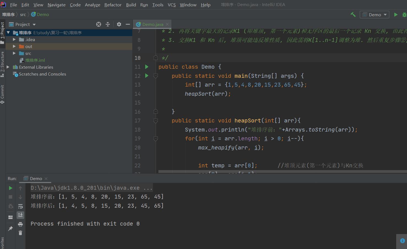Select the Demo.java editor tab
The height and width of the screenshot is (249, 407).
152,24
